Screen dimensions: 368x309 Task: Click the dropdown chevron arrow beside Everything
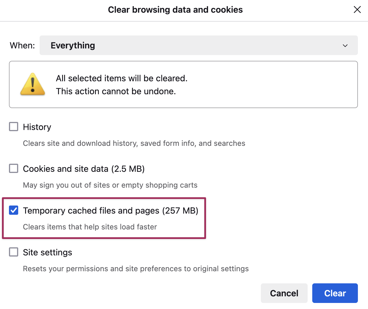(x=345, y=46)
